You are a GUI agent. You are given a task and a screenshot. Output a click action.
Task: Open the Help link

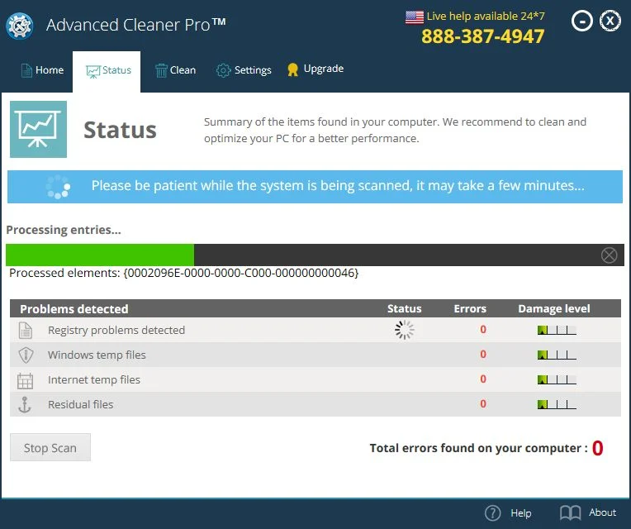520,513
